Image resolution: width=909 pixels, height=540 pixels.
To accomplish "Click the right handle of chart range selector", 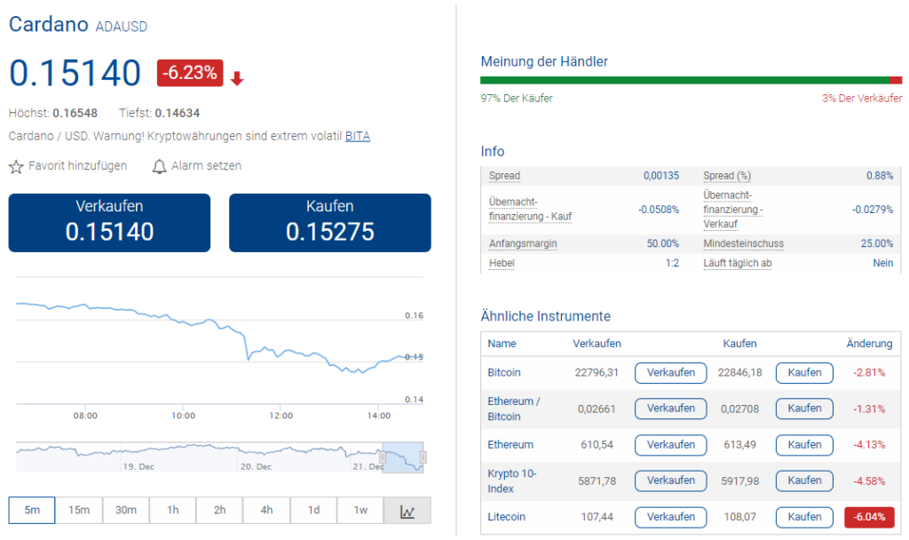I will [x=423, y=457].
